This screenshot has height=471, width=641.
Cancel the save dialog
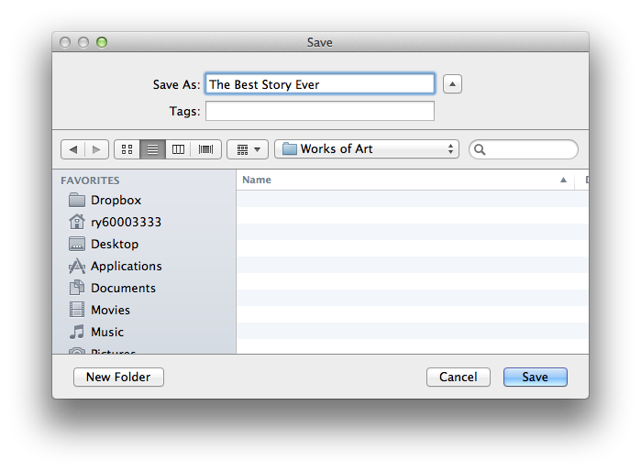[x=459, y=377]
